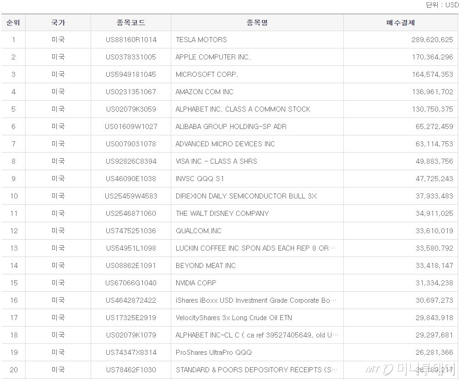The image size is (461, 380).
Task: Click stock code US02079K3059
Action: point(131,109)
